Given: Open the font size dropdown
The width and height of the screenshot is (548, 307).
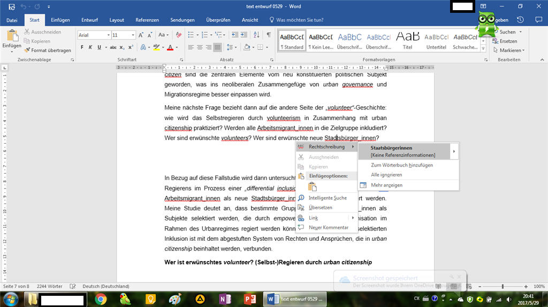Looking at the screenshot, I should [132, 35].
